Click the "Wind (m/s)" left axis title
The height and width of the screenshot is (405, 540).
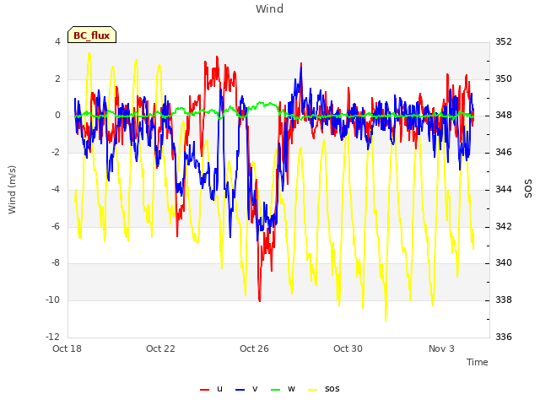[x=12, y=190]
